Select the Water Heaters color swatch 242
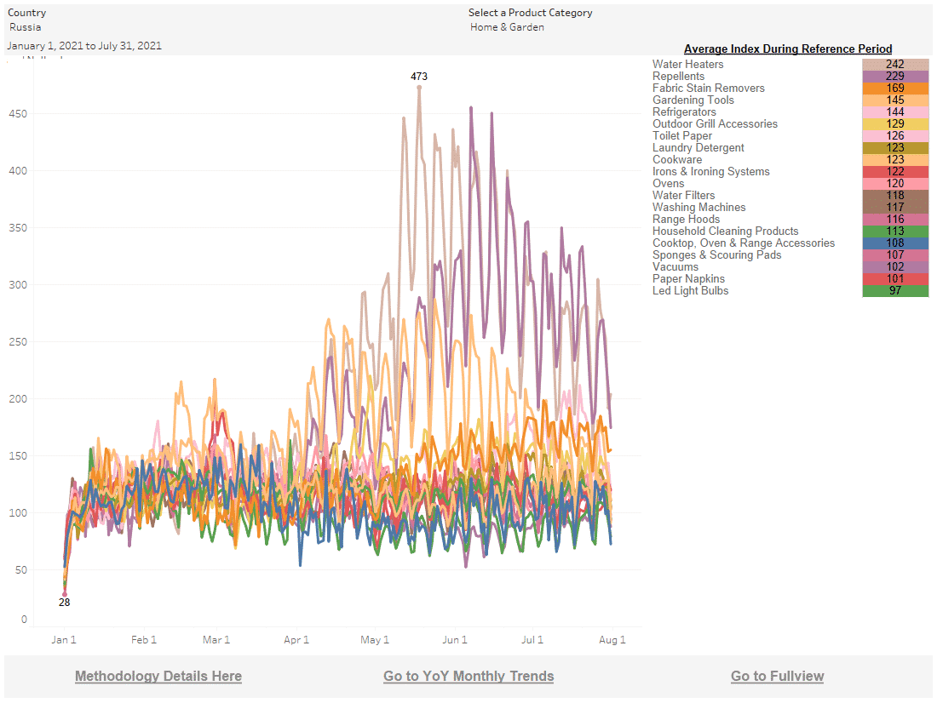The height and width of the screenshot is (703, 937). 895,65
